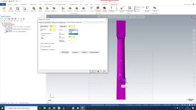Click the total tolerance button in dialog

[x=44, y=26]
